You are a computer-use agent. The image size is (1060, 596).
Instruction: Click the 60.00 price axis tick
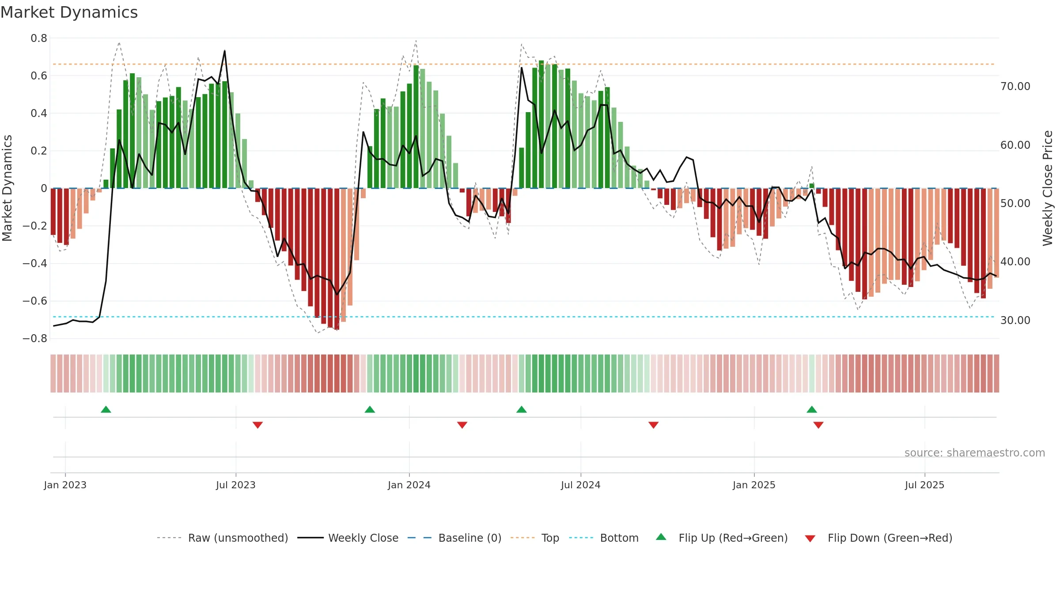pyautogui.click(x=1015, y=145)
